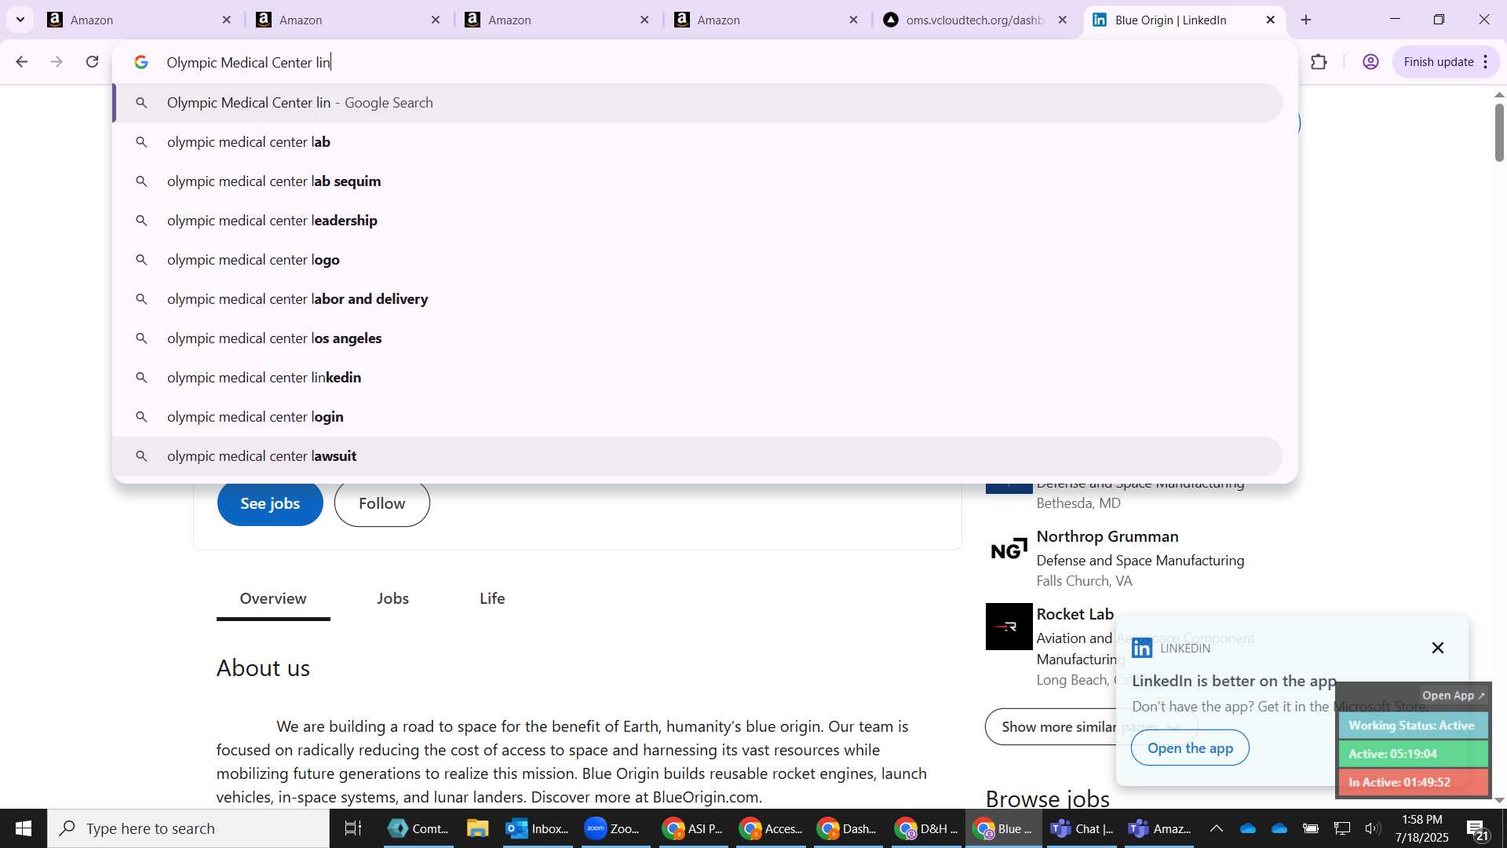Close the Blue Origin LinkedIn tab

1271,20
